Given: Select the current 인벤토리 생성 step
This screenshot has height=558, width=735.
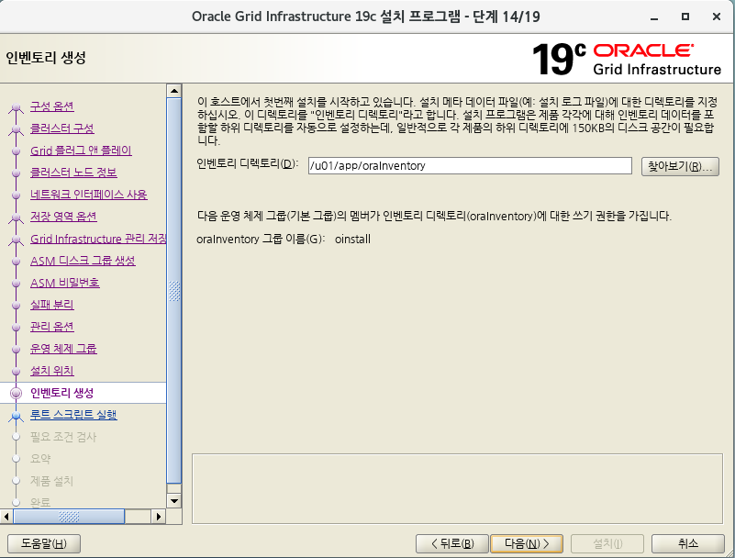Looking at the screenshot, I should (61, 393).
